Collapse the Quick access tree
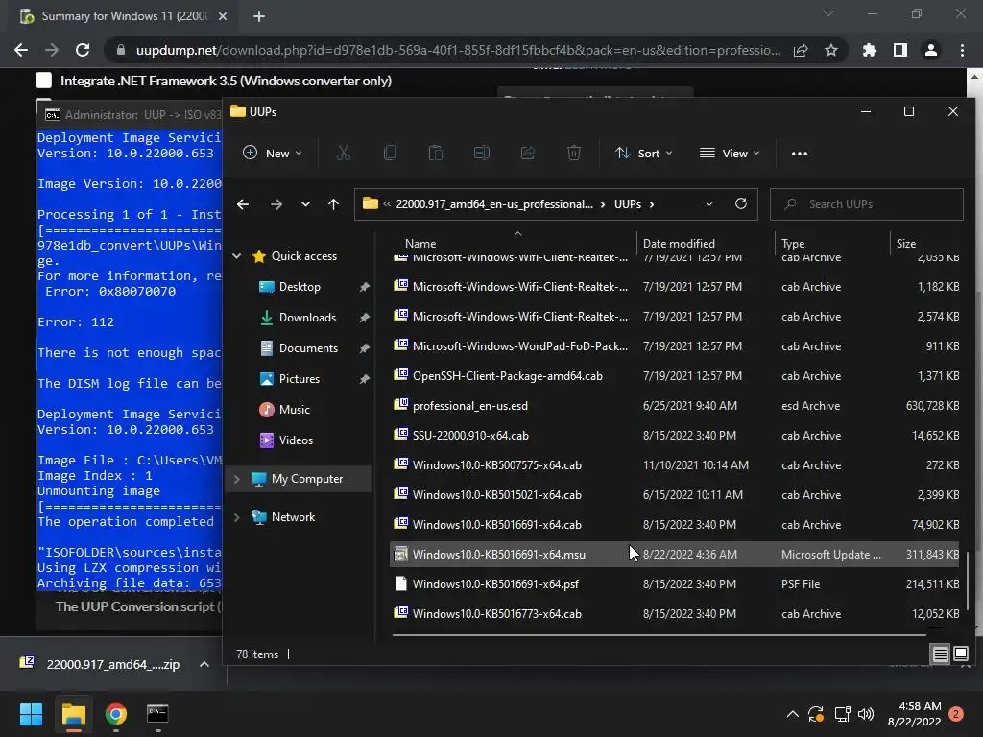983x737 pixels. (x=237, y=256)
